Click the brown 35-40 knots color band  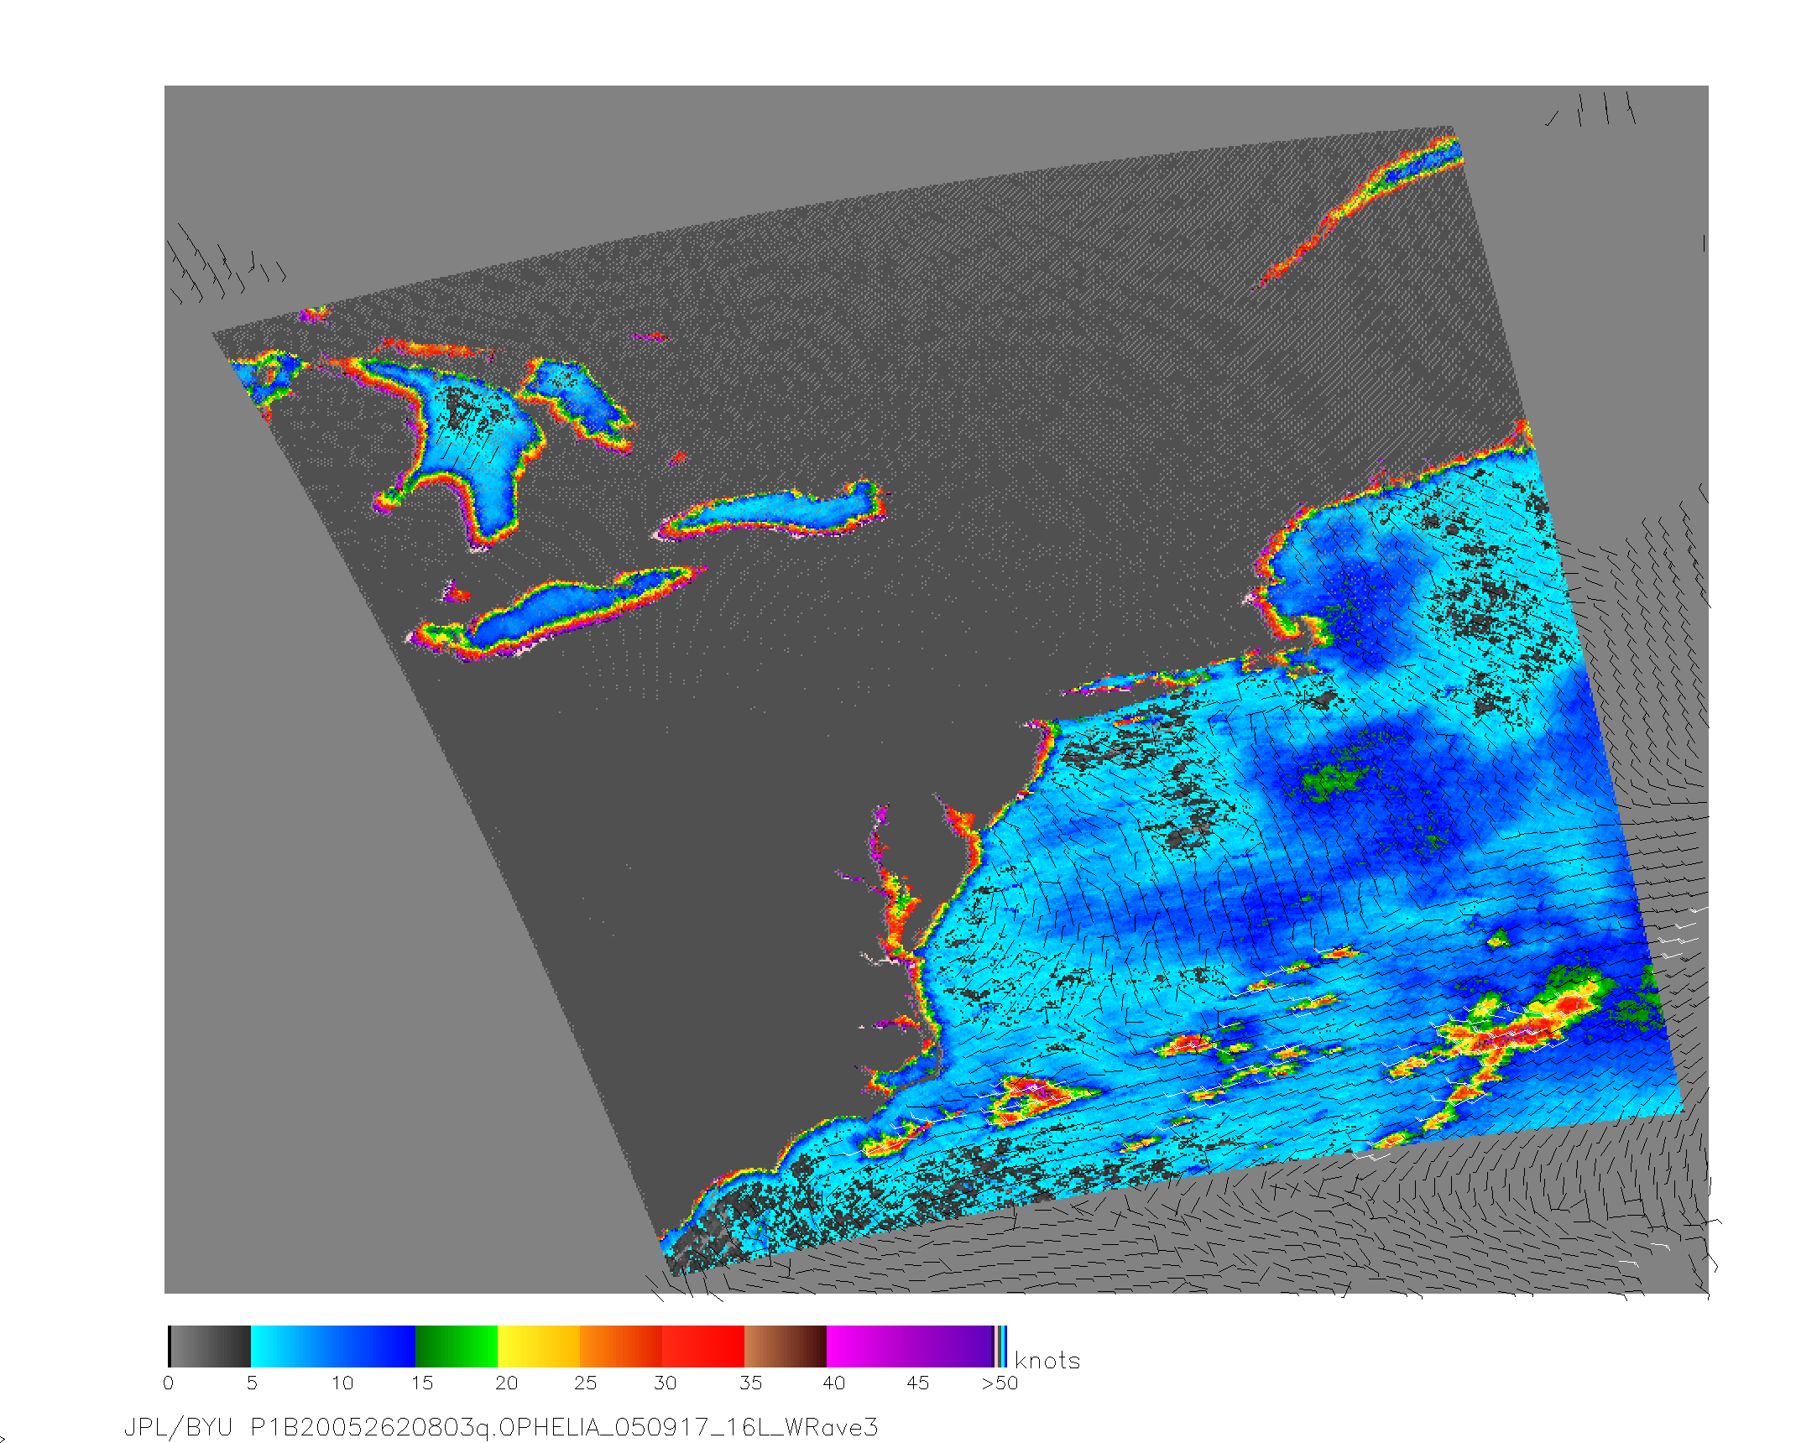[786, 1347]
